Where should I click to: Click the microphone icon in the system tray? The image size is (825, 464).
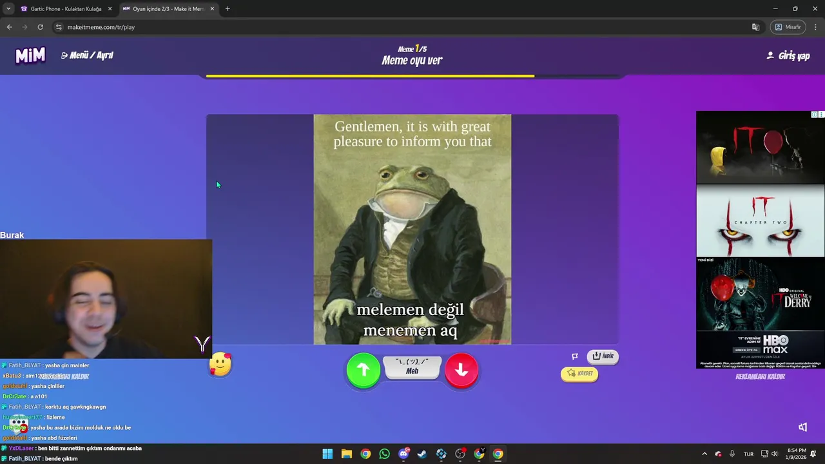pyautogui.click(x=732, y=454)
